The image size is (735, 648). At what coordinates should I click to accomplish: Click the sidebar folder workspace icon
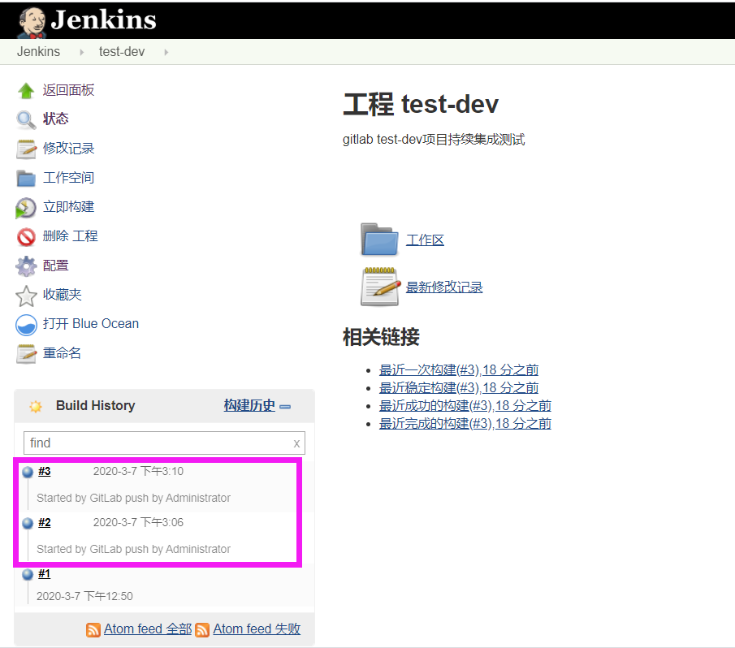[x=26, y=178]
